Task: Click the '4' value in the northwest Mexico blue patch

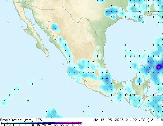Action: 56,28
